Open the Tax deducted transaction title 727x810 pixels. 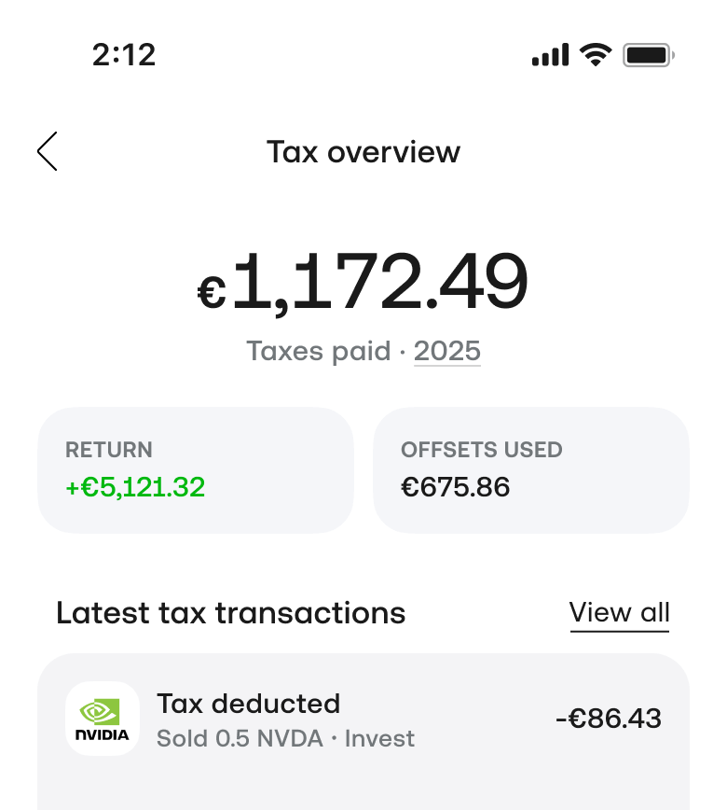click(x=248, y=704)
